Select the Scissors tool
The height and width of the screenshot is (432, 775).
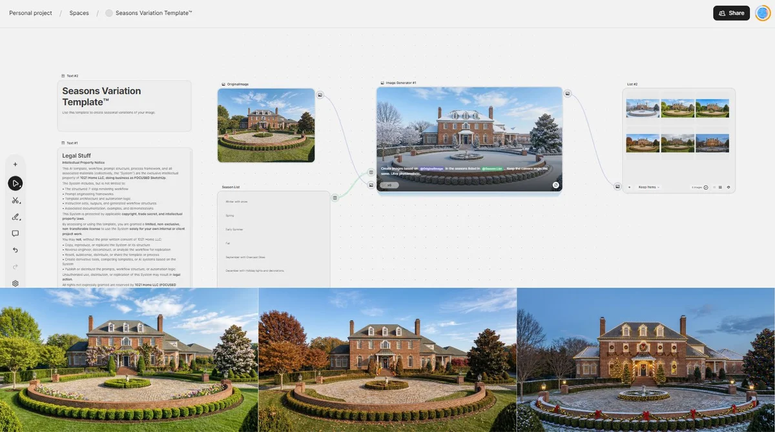click(x=15, y=200)
